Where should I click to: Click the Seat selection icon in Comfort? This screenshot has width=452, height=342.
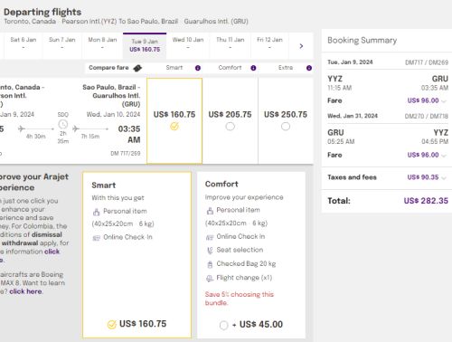(x=210, y=251)
